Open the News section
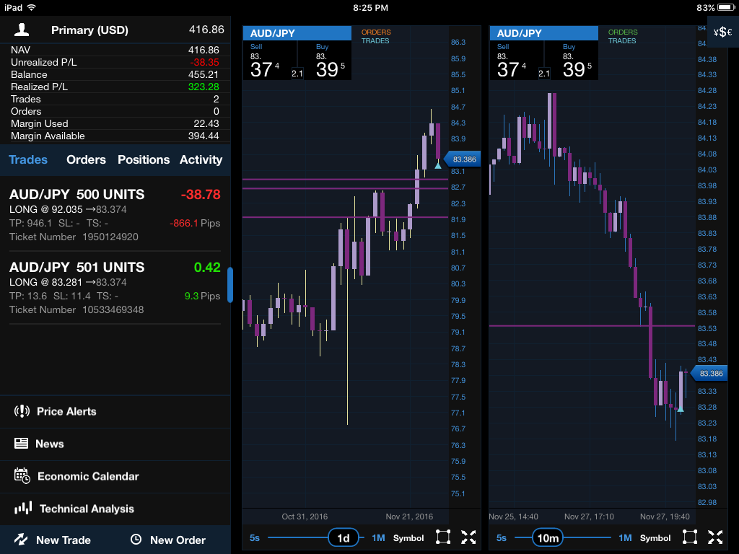This screenshot has height=554, width=739. [49, 444]
